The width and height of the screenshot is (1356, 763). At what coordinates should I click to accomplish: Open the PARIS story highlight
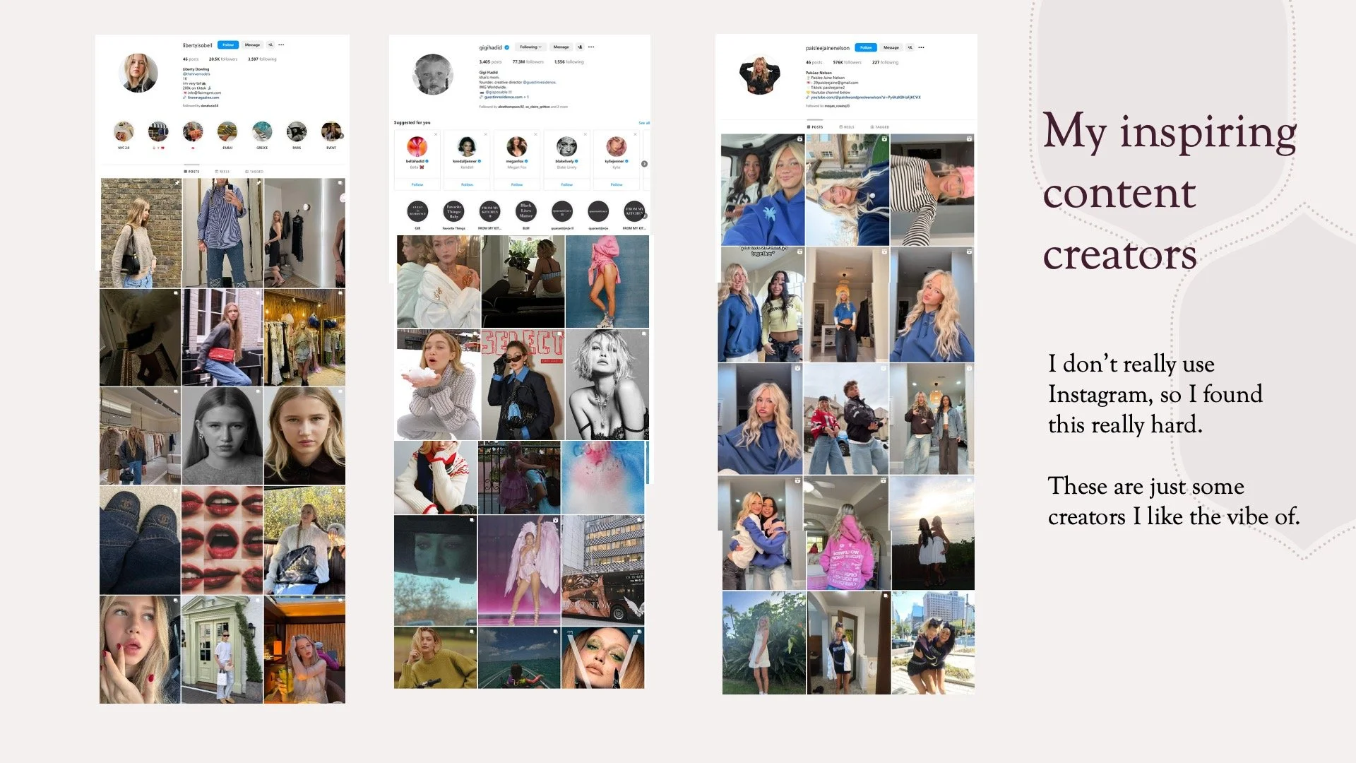click(297, 132)
